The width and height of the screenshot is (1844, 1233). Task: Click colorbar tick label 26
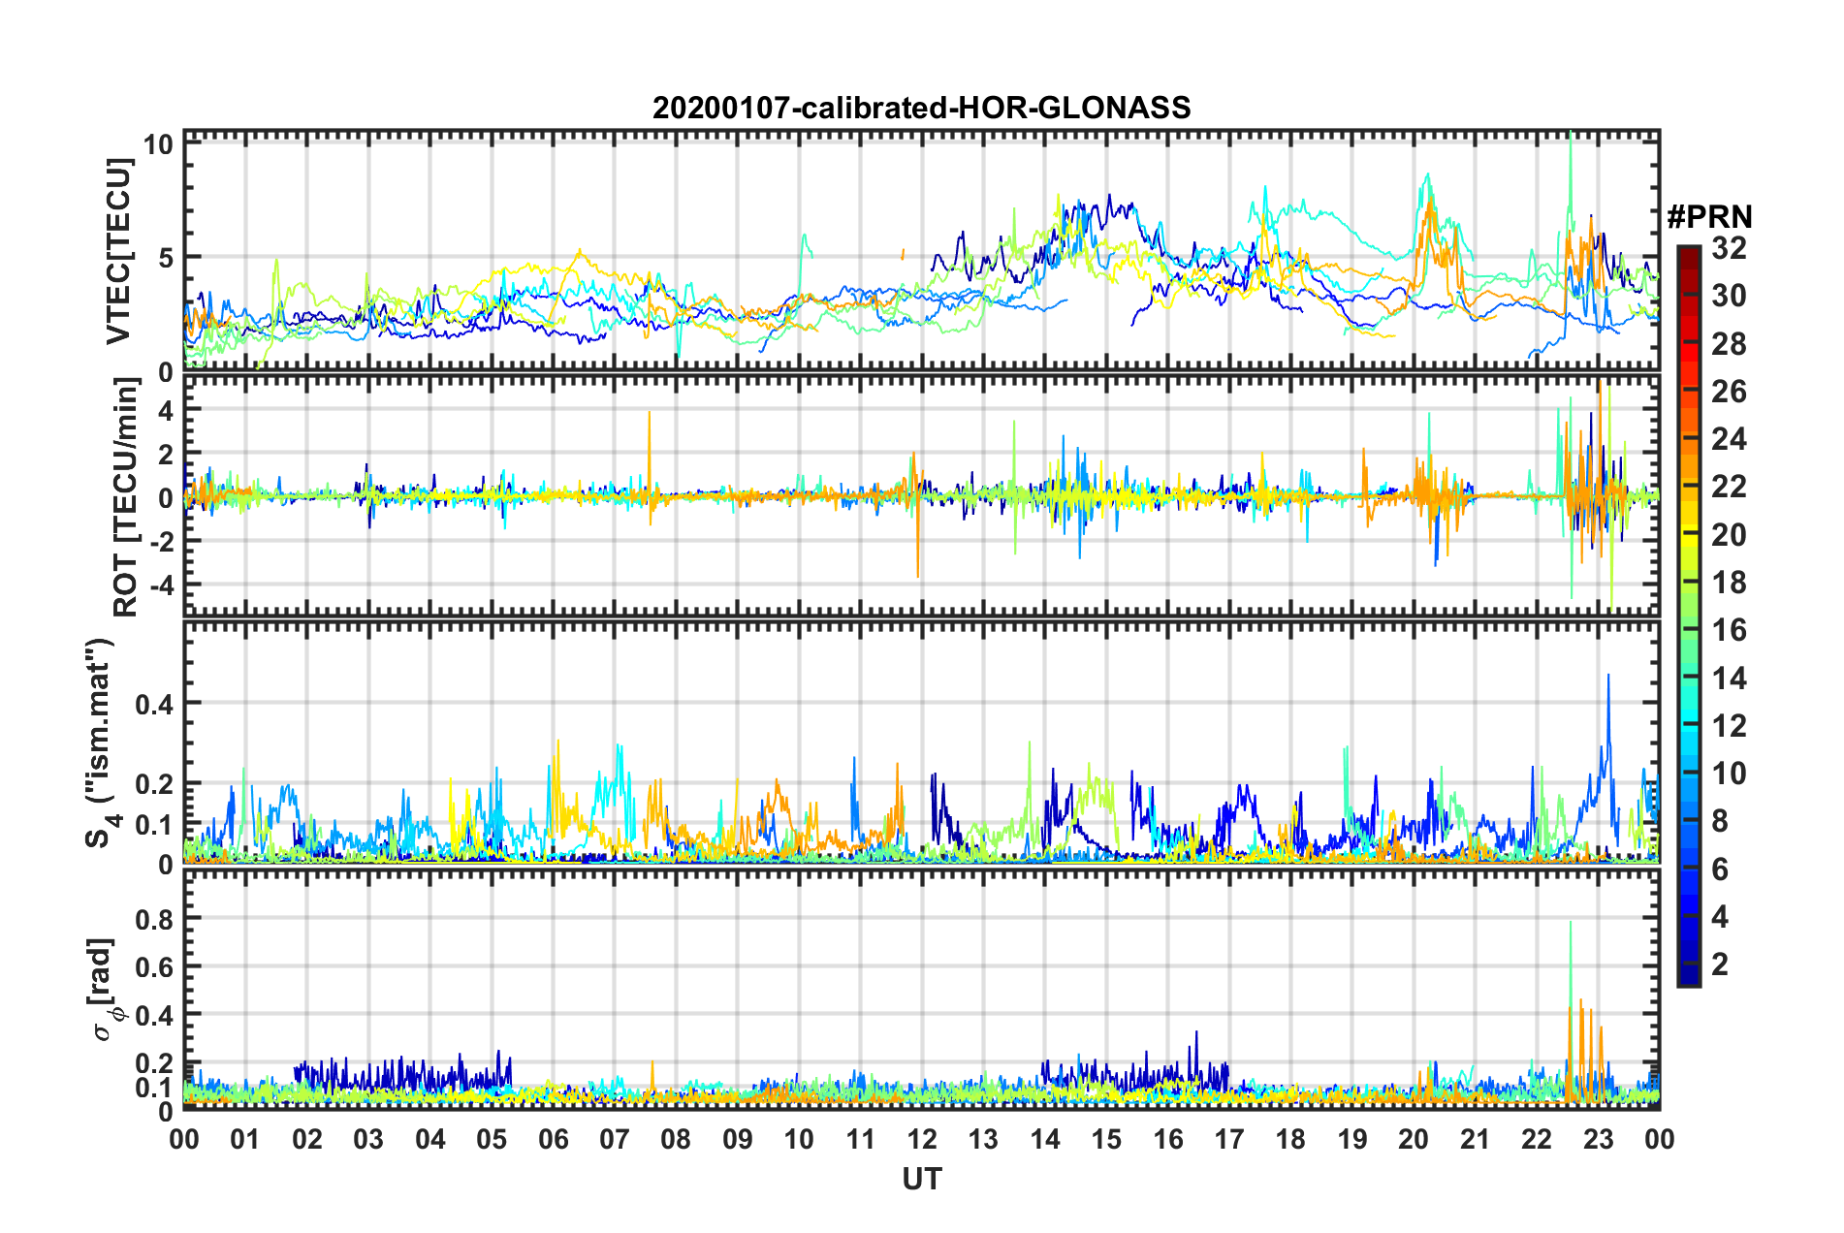coord(1729,391)
